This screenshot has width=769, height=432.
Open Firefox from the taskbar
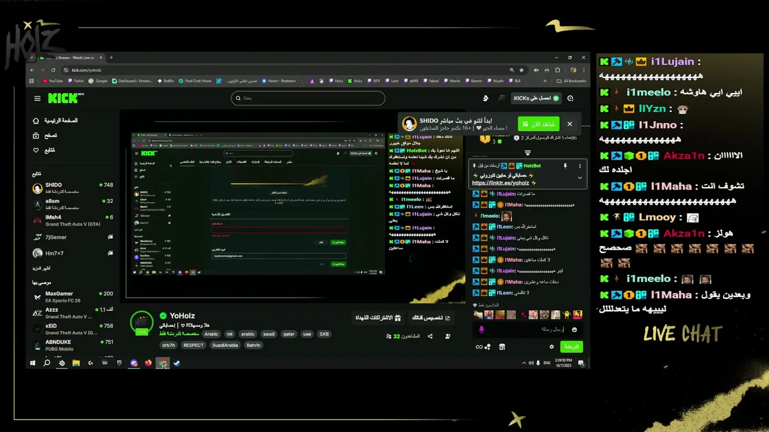pos(148,363)
